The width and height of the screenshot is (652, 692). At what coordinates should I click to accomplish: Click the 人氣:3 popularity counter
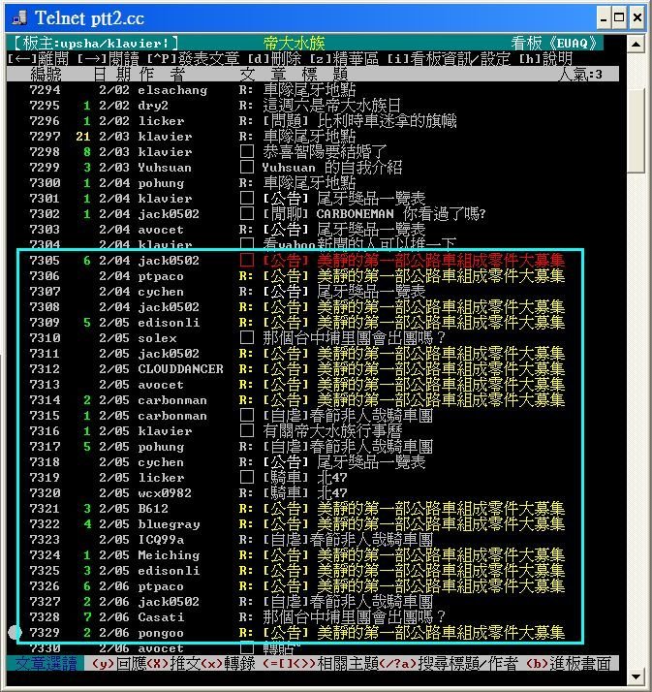(579, 74)
